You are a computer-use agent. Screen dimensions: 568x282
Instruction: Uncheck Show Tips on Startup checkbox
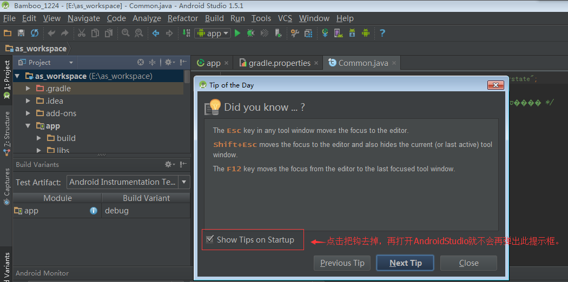pos(209,239)
